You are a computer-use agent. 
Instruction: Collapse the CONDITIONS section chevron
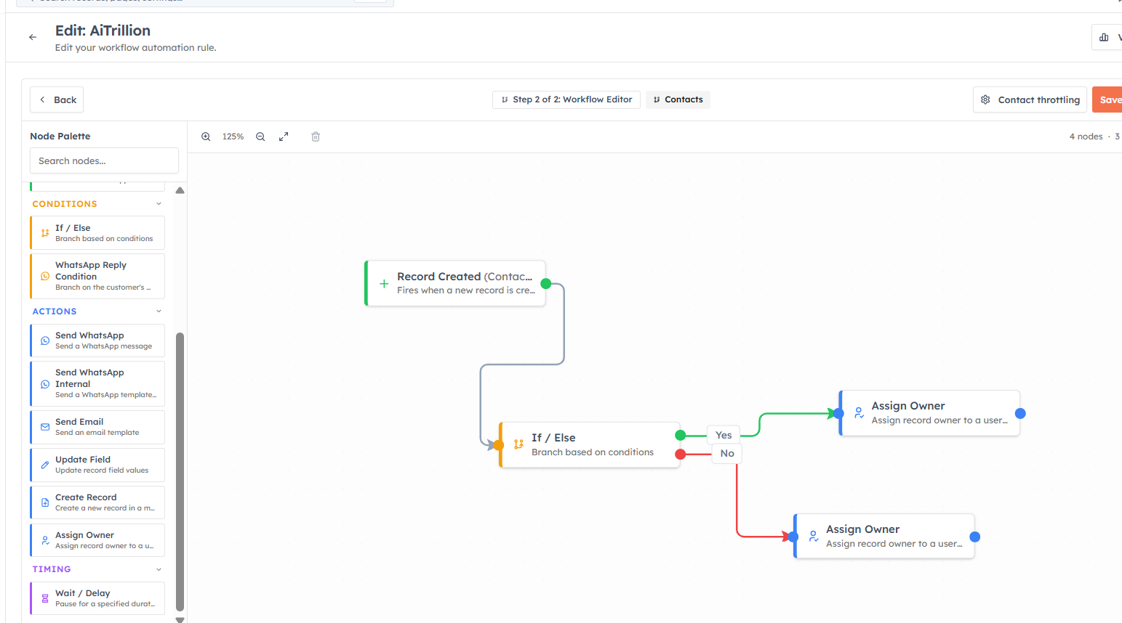[159, 204]
